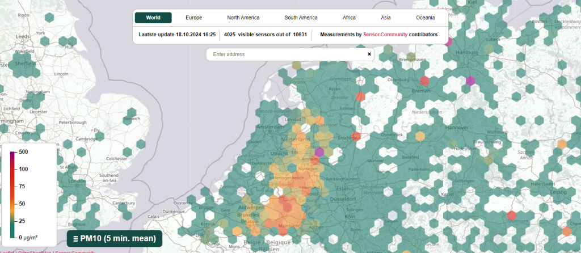Image resolution: width=581 pixels, height=253 pixels.
Task: Click the red hexagon west of Bremen
Action: pyautogui.click(x=424, y=81)
